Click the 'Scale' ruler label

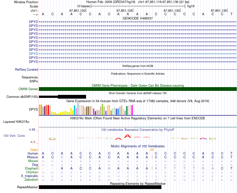tap(34, 6)
